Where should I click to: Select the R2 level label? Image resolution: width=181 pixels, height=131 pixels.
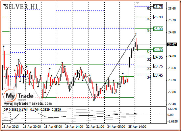[149, 19]
